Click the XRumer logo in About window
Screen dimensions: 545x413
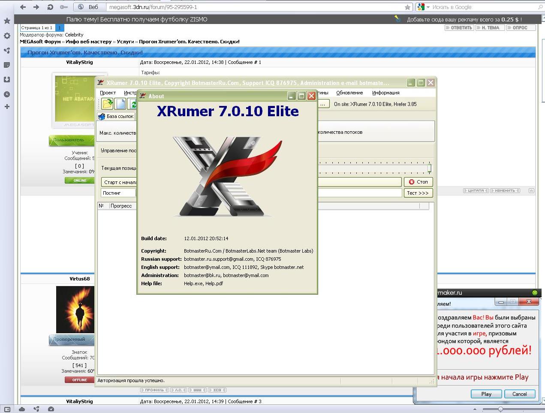tap(227, 176)
